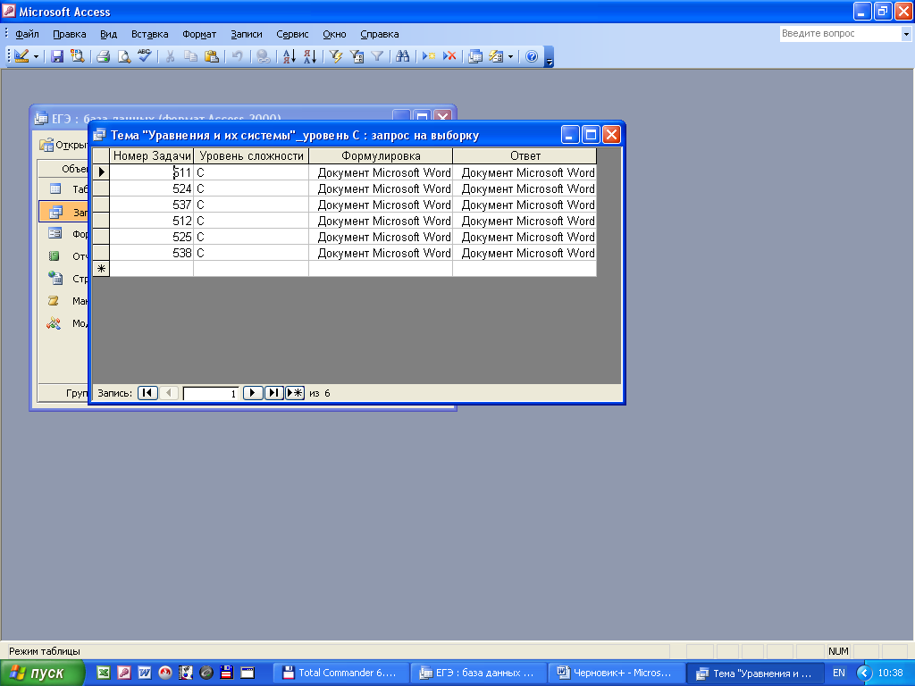The image size is (915, 686).
Task: Open the Сервис menu
Action: click(x=292, y=34)
